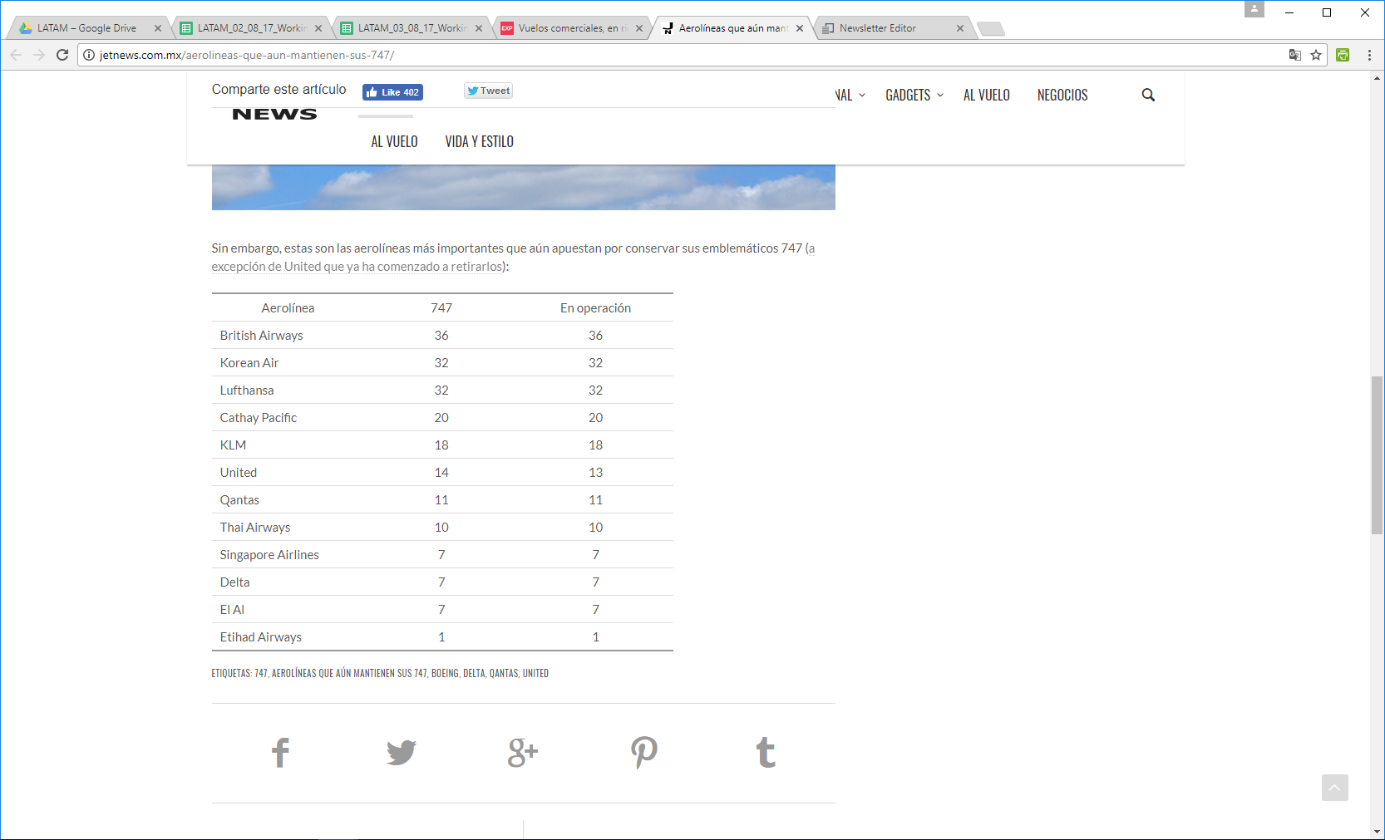The height and width of the screenshot is (840, 1385).
Task: Share article on Tumblr
Action: [766, 753]
